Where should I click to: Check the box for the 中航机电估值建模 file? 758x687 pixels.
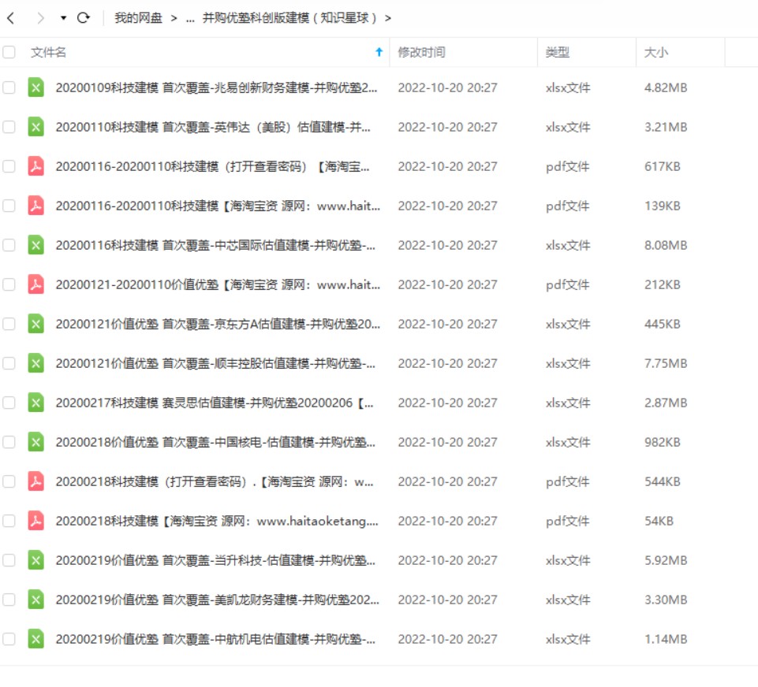[x=9, y=639]
